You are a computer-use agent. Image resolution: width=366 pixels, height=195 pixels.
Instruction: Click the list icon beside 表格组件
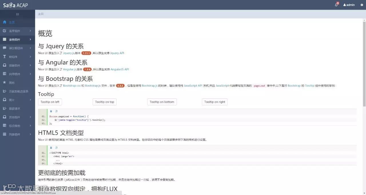5,40
